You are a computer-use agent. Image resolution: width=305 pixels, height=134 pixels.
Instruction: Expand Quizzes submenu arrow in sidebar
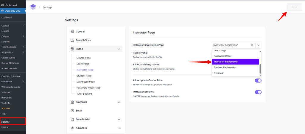(24, 36)
